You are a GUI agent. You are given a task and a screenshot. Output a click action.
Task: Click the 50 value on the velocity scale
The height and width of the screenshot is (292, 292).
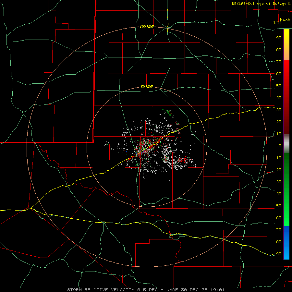point(279,86)
